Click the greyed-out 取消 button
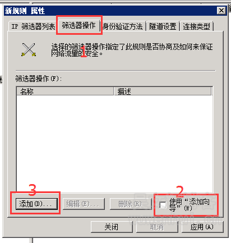This screenshot has width=231, height=243. 157,227
